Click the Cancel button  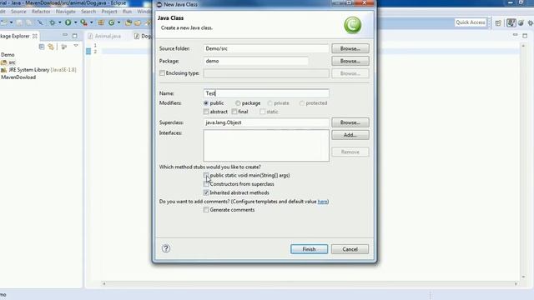coord(350,249)
